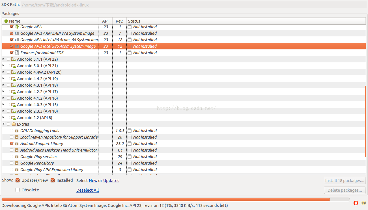Click the Android 2.3.3 (API 10) folder icon
This screenshot has width=368, height=210.
pos(13,111)
